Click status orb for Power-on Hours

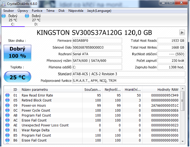tap(7, 105)
